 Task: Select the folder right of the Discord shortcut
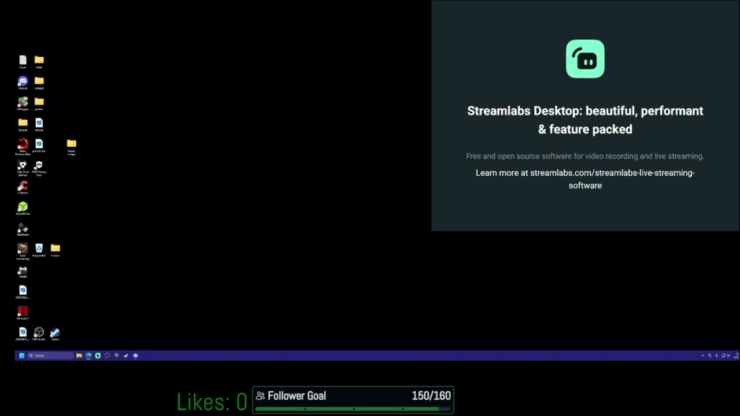click(39, 82)
